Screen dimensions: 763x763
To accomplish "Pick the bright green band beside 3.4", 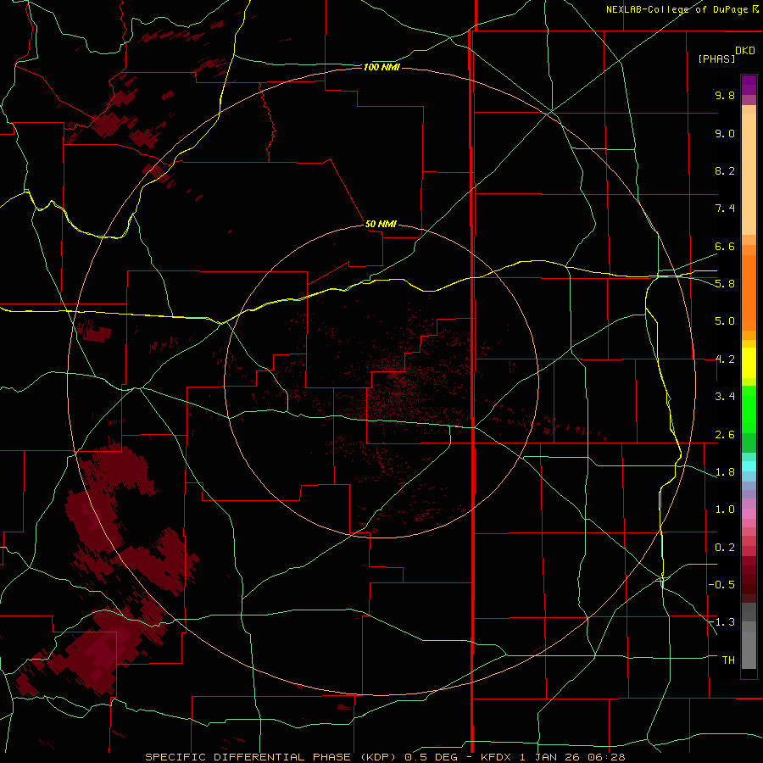I will (749, 408).
